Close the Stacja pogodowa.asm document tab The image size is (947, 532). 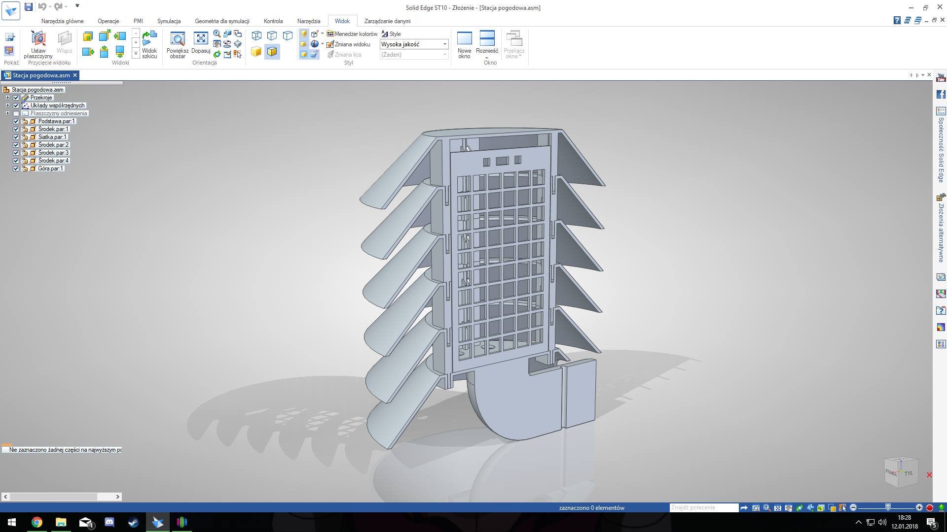[x=75, y=75]
